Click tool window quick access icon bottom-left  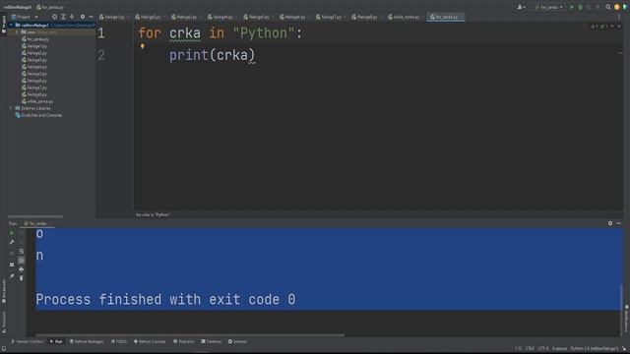4,349
